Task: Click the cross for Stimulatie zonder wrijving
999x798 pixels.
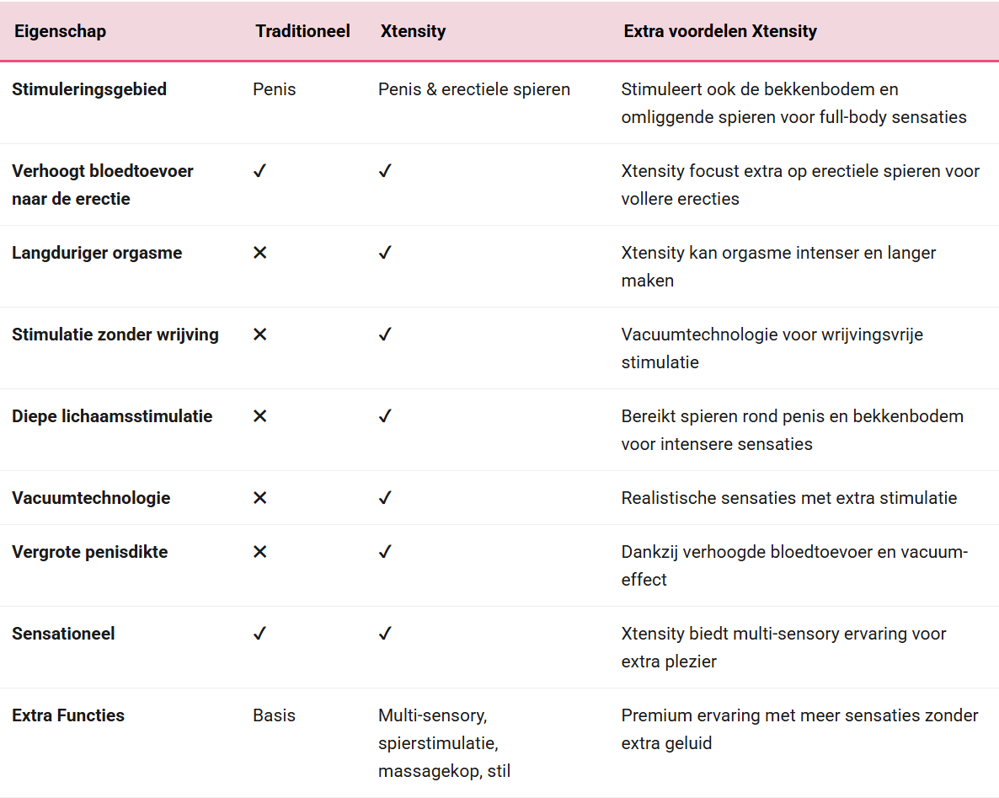Action: 259,335
